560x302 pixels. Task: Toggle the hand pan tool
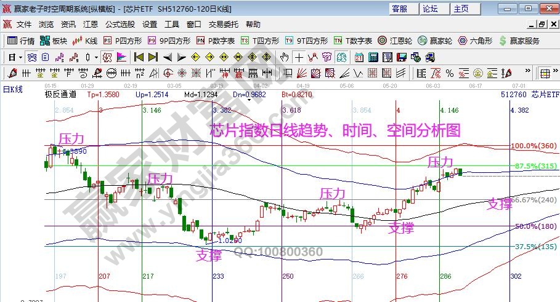(x=284, y=57)
